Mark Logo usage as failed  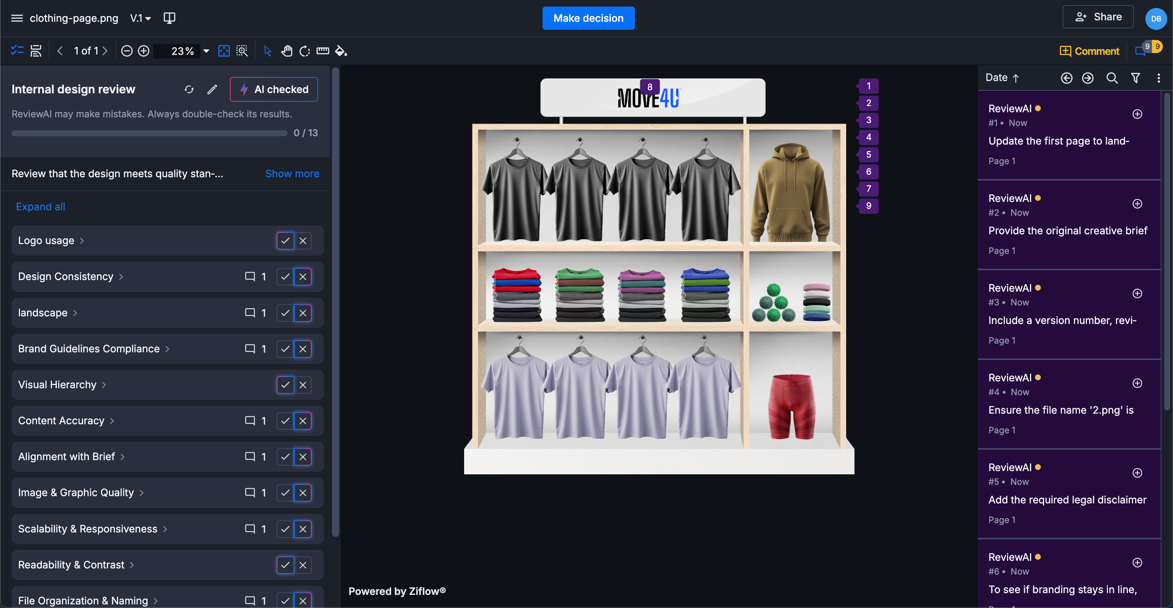pyautogui.click(x=303, y=240)
